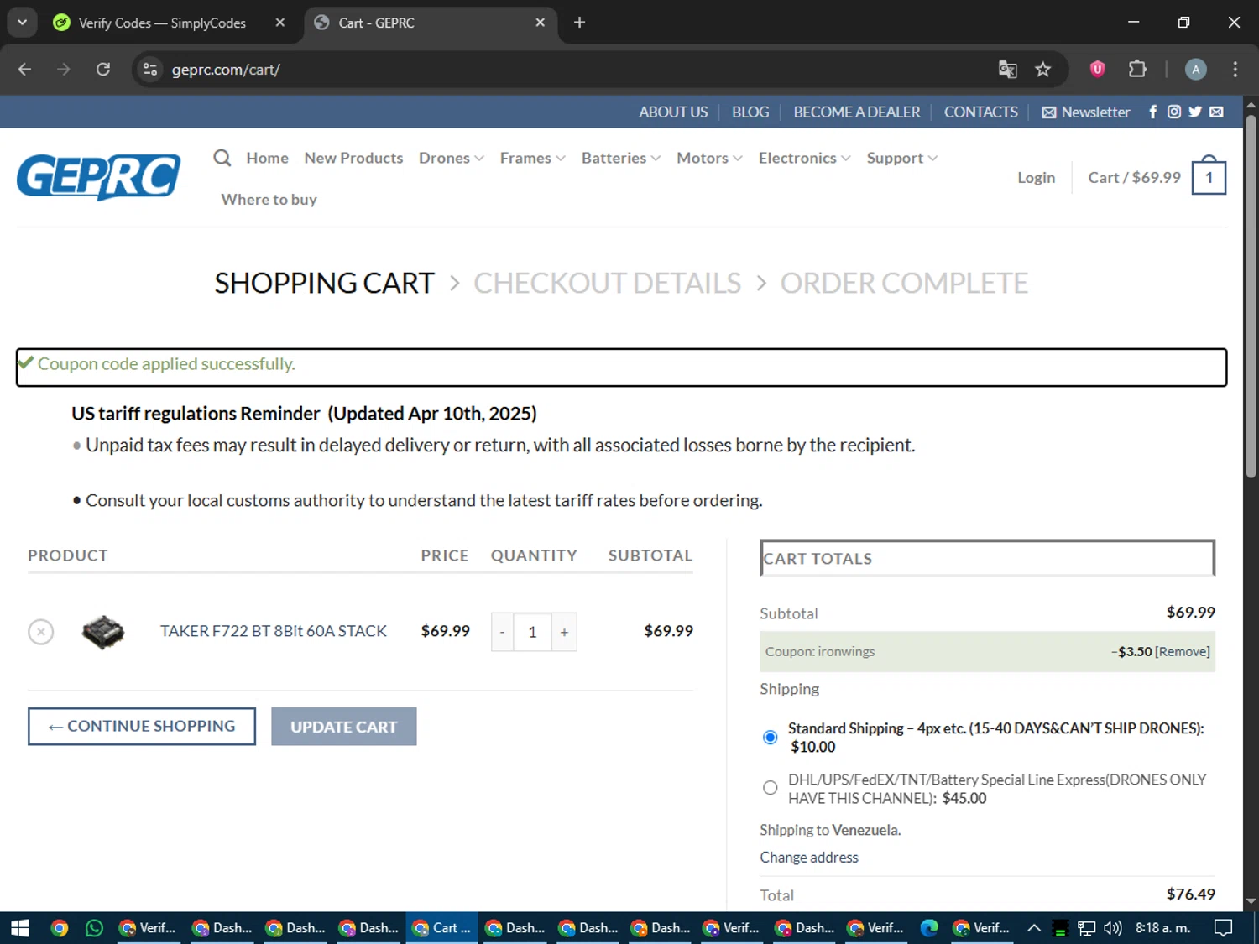Select Standard Shipping $10.00 radio option
1259x944 pixels.
click(770, 738)
